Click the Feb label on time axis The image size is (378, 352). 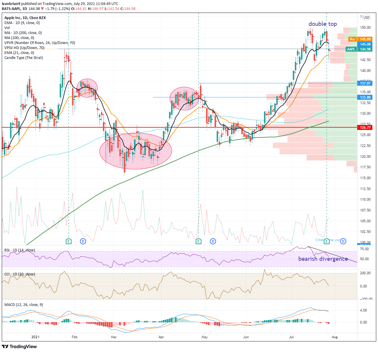(x=74, y=337)
